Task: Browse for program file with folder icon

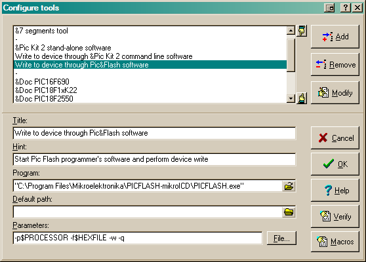Action: click(289, 186)
